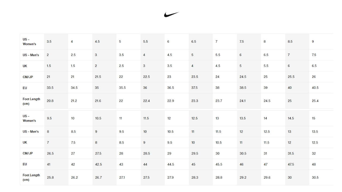Select the CM/JP size 23.5 cell
342x192 pixels.
coord(195,77)
